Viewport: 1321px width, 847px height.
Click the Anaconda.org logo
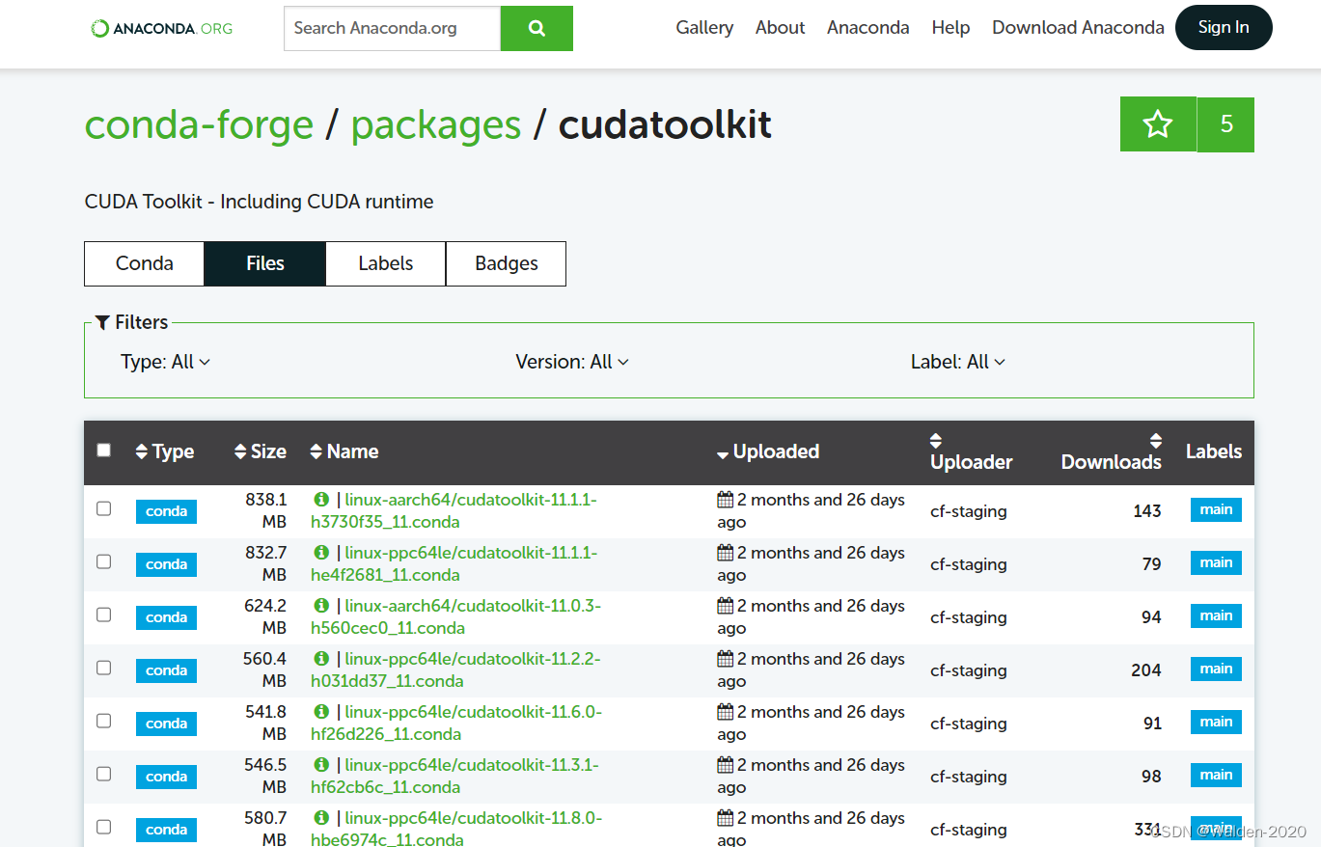click(x=161, y=28)
